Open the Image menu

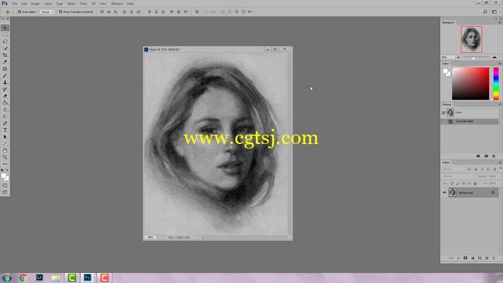35,4
